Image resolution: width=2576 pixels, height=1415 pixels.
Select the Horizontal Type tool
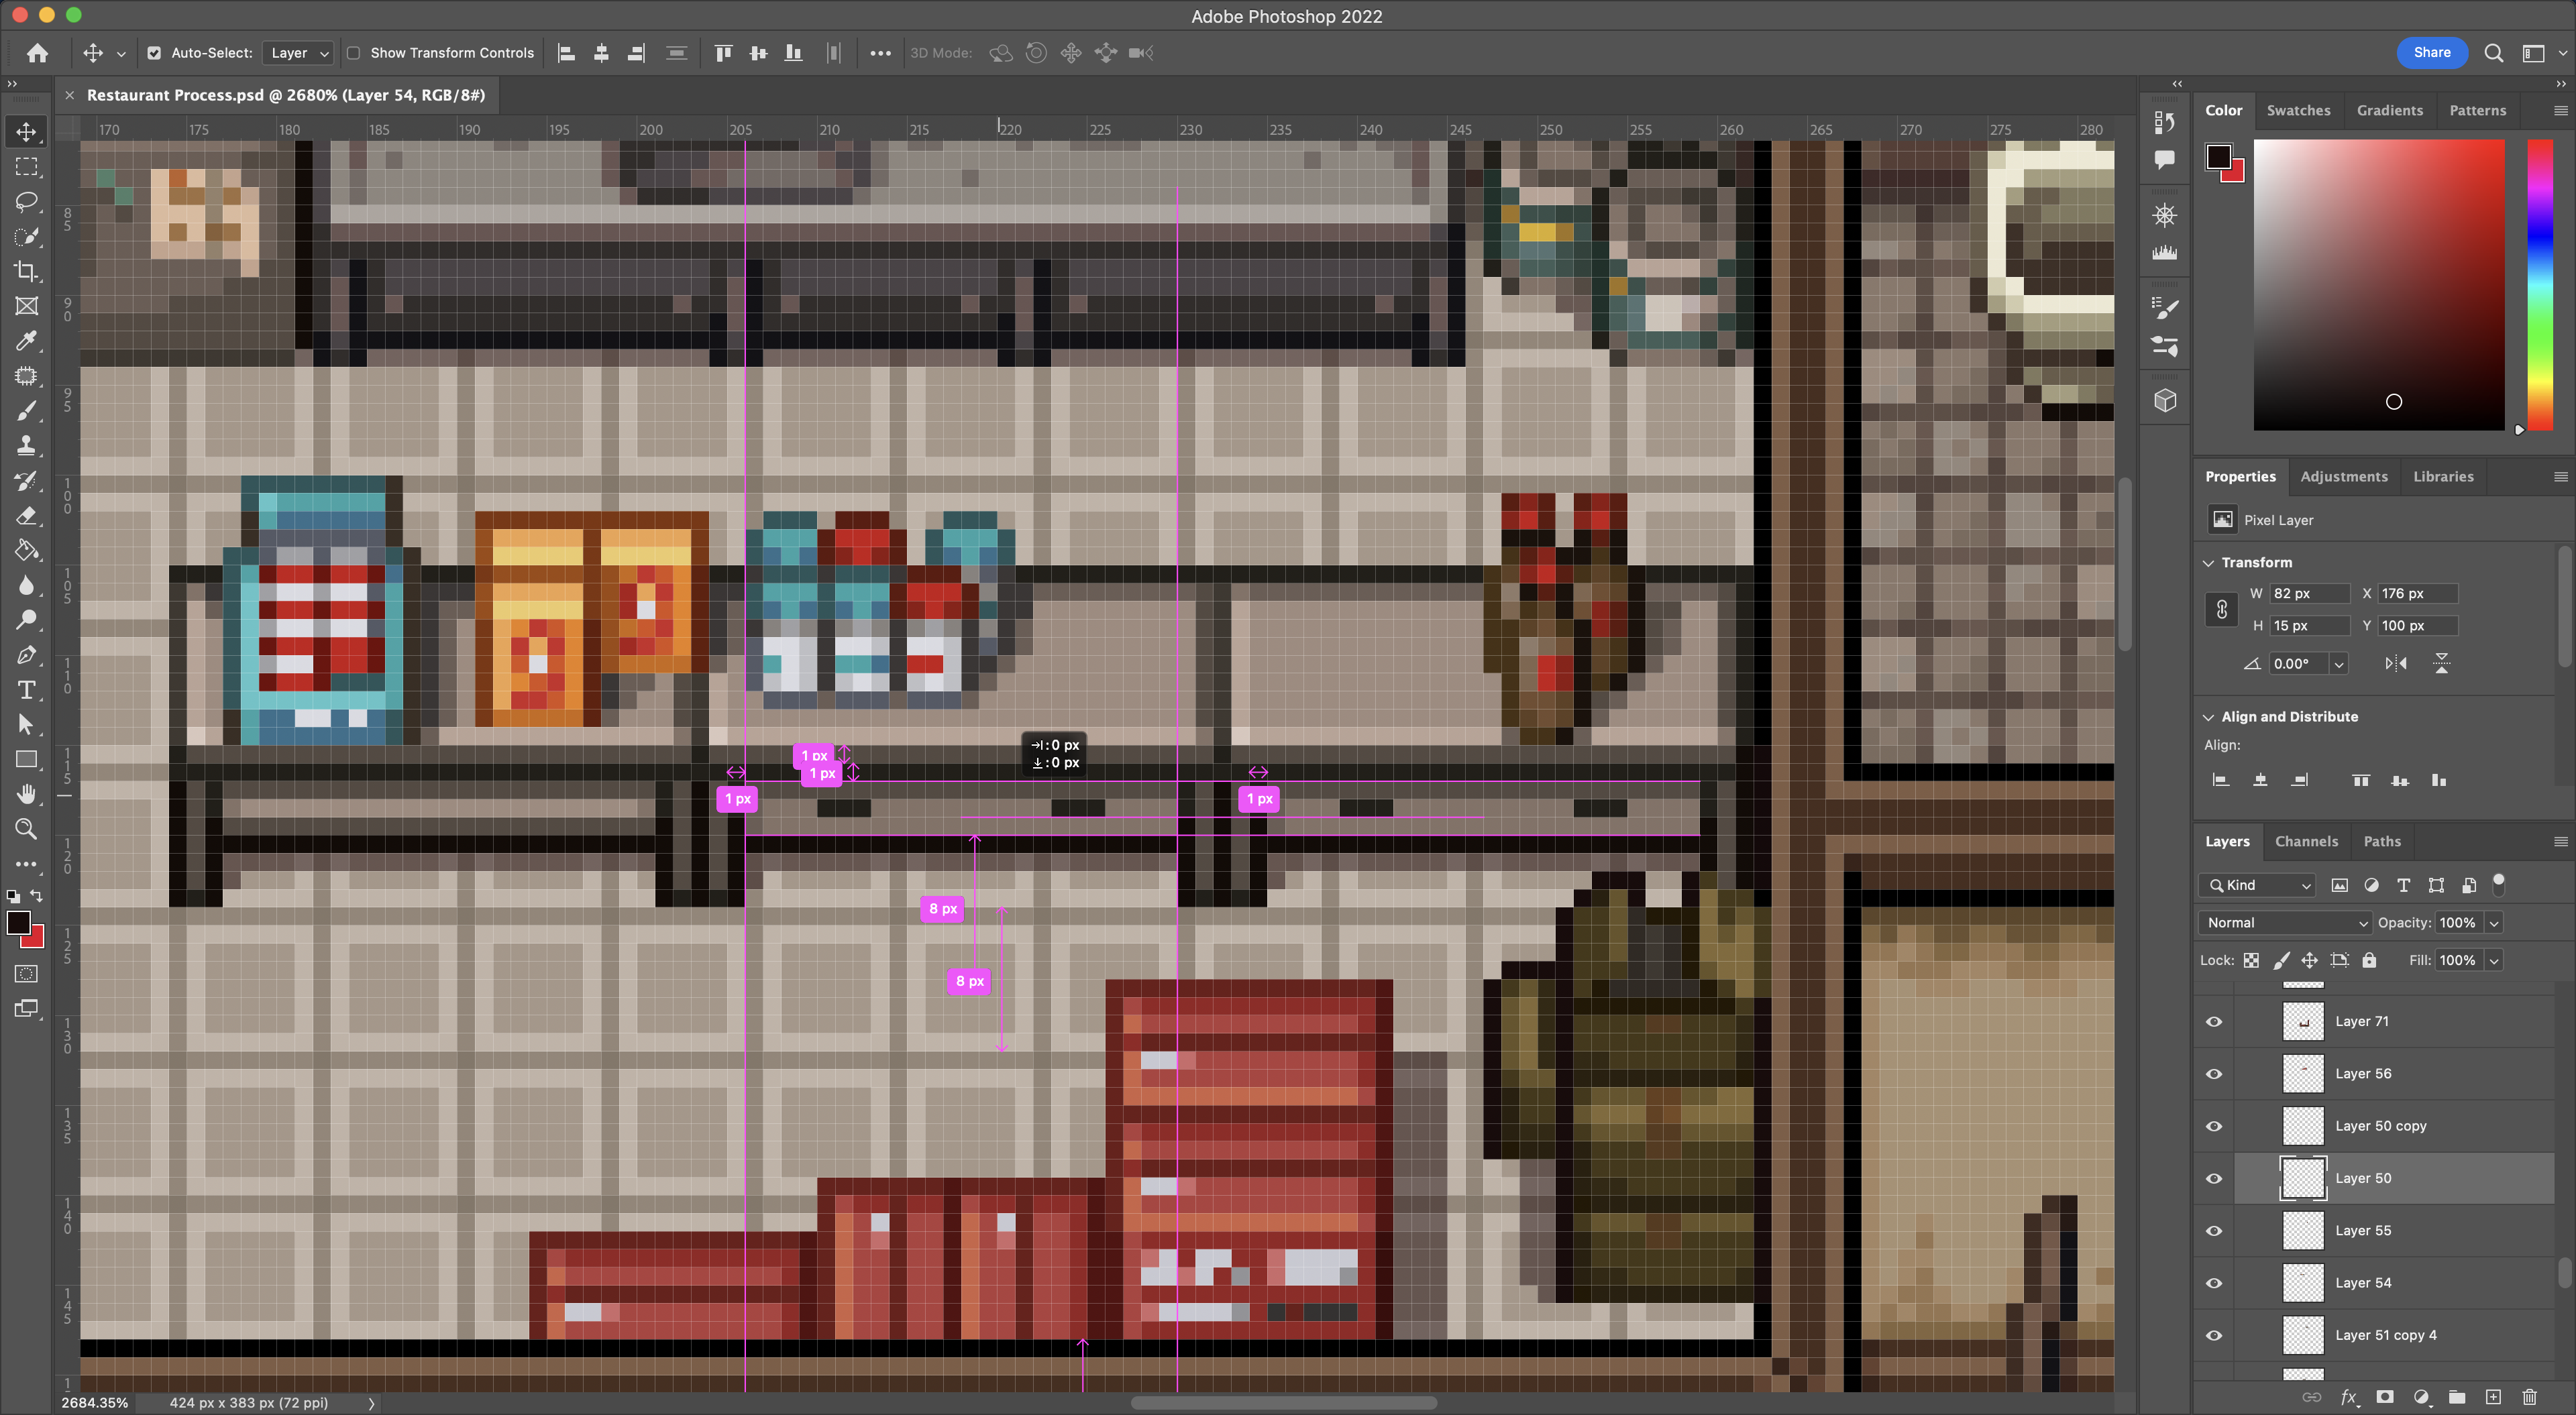pos(27,690)
